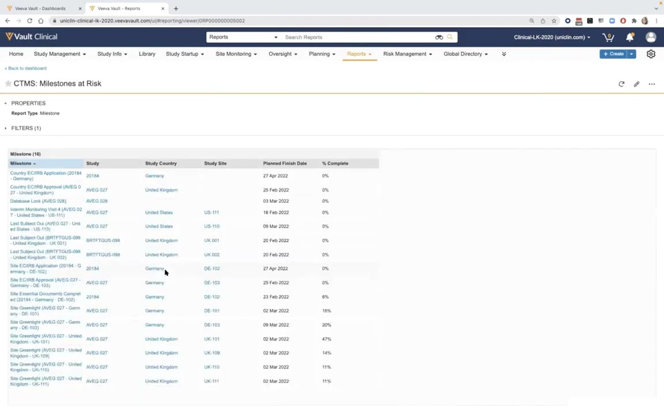Go to the Library tab
This screenshot has height=415, width=664.
pos(147,54)
